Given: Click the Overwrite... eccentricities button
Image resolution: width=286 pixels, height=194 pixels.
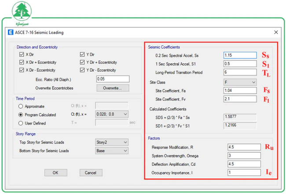Looking at the screenshot, I should click(x=113, y=88).
